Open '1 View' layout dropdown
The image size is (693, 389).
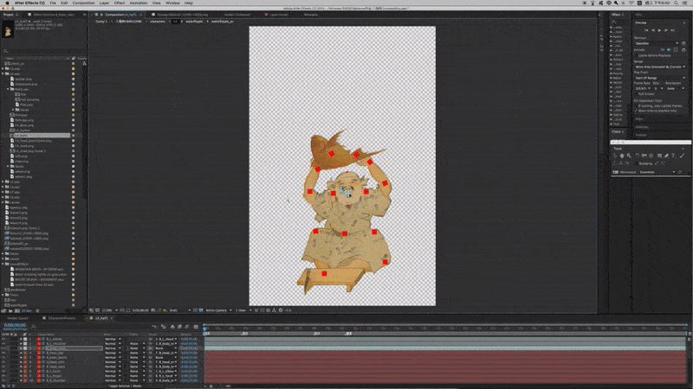[243, 310]
